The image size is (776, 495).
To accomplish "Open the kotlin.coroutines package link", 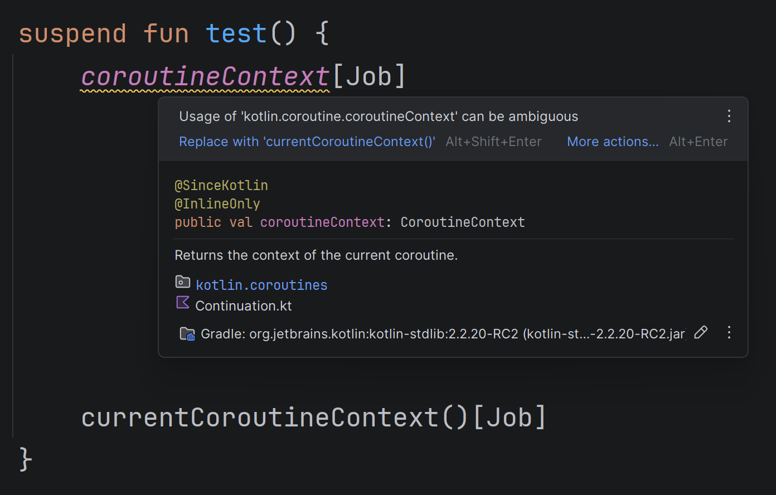I will point(261,285).
